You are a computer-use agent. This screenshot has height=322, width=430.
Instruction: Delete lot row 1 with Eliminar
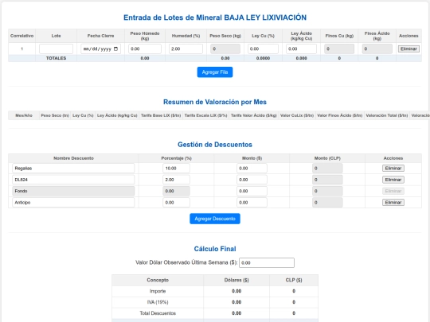(408, 48)
